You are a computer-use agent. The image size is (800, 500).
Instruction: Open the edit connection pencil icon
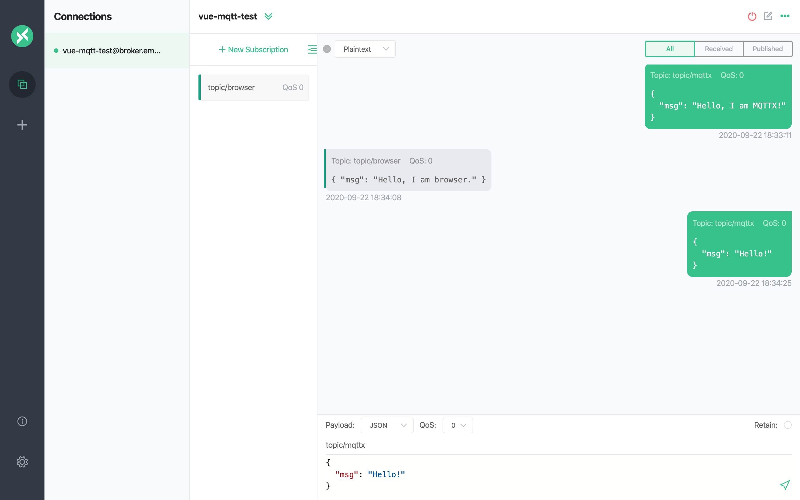[x=768, y=16]
